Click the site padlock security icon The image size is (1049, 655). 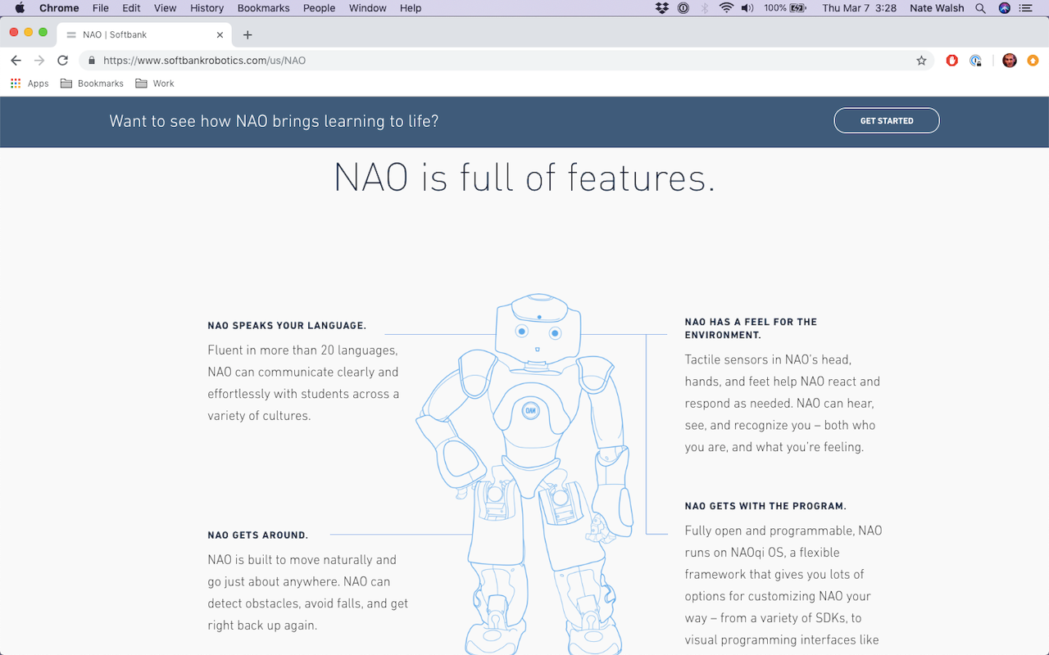pyautogui.click(x=91, y=61)
